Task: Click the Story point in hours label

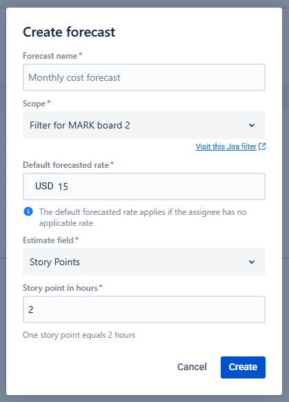Action: click(x=60, y=288)
